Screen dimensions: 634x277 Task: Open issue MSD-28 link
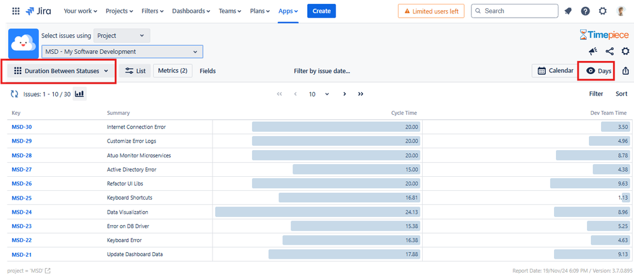pyautogui.click(x=22, y=155)
